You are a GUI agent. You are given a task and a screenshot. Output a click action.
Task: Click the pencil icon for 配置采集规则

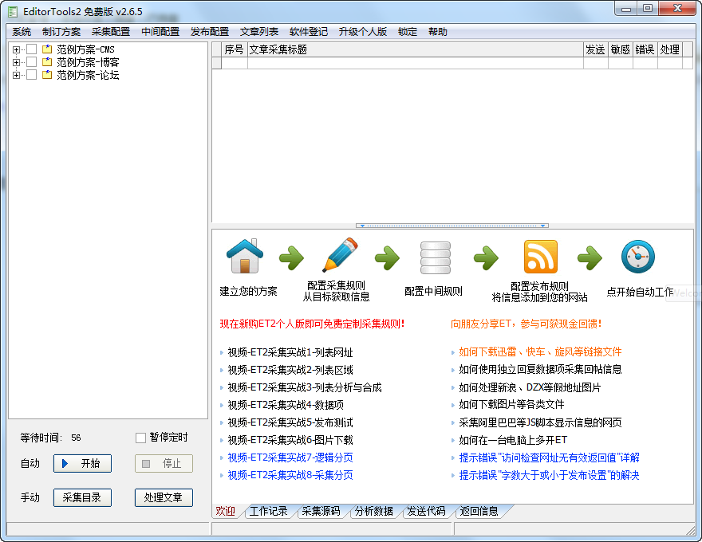pyautogui.click(x=341, y=255)
